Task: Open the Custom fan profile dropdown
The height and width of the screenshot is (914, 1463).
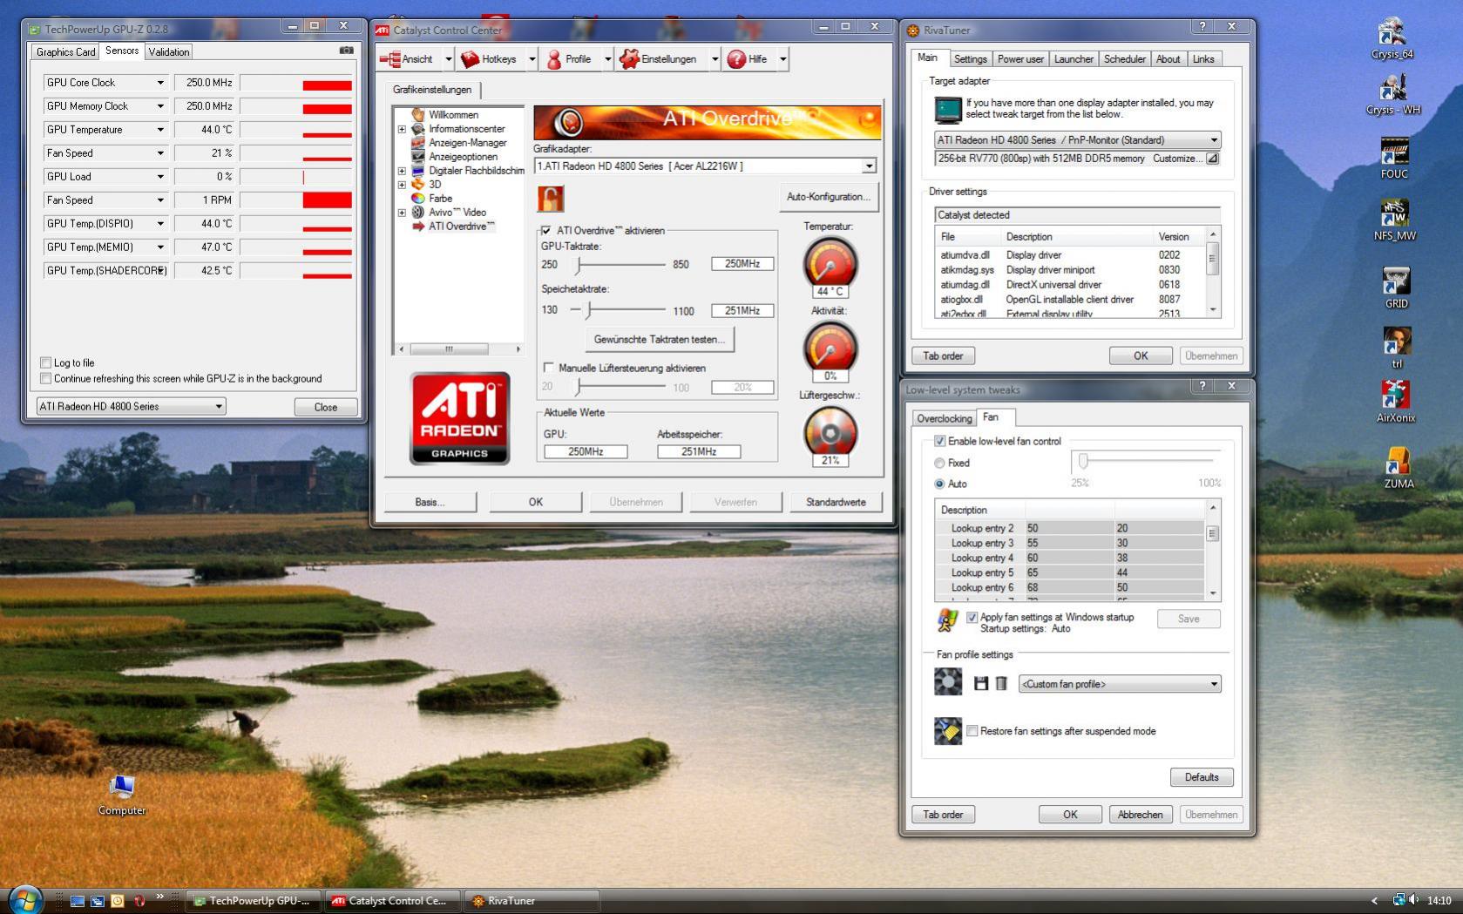Action: (1120, 684)
